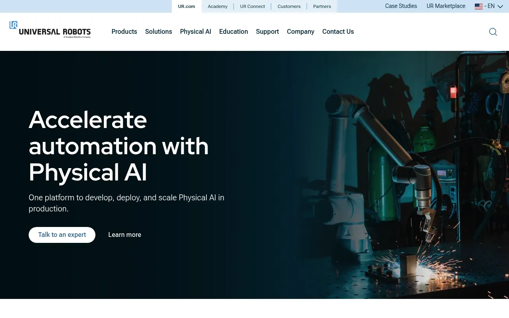
Task: Switch to the Academy tab
Action: [218, 6]
